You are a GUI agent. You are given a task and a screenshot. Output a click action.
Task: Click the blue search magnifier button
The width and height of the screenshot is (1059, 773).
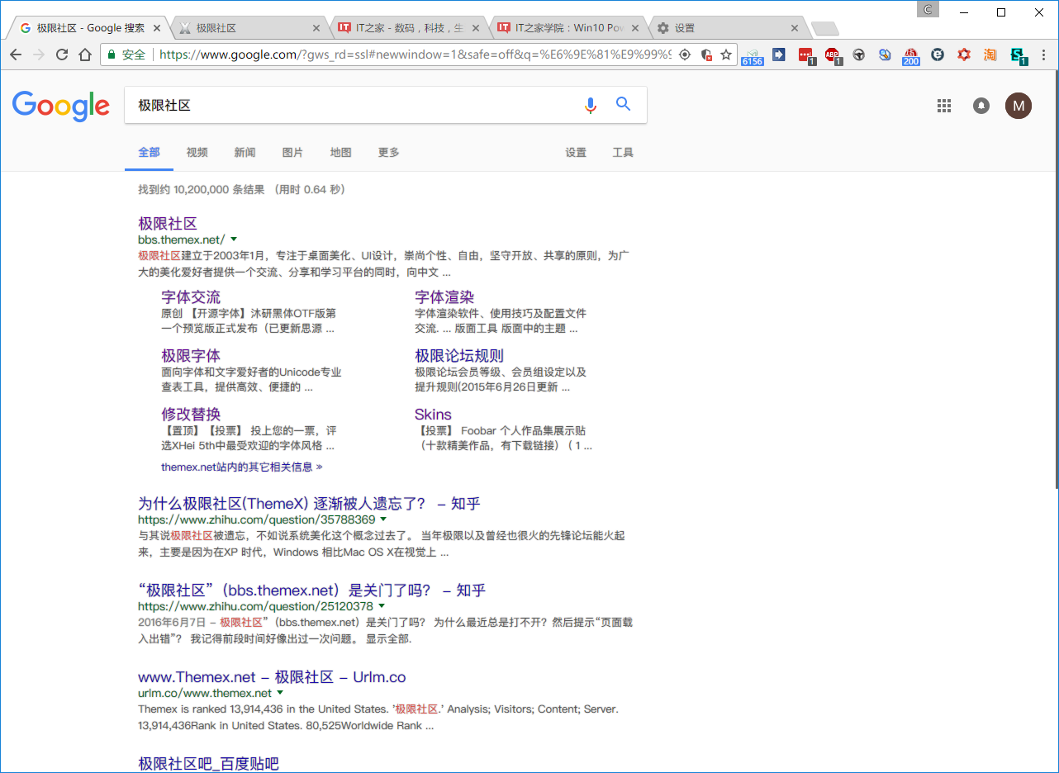click(624, 104)
